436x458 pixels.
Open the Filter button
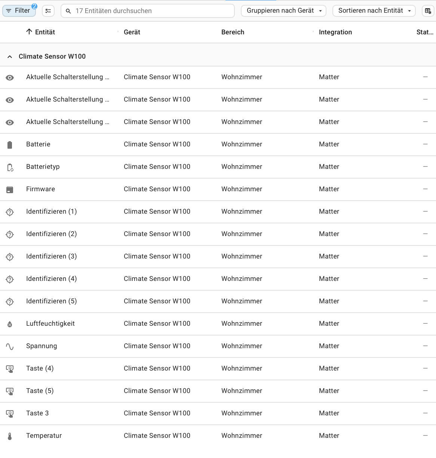click(x=19, y=11)
